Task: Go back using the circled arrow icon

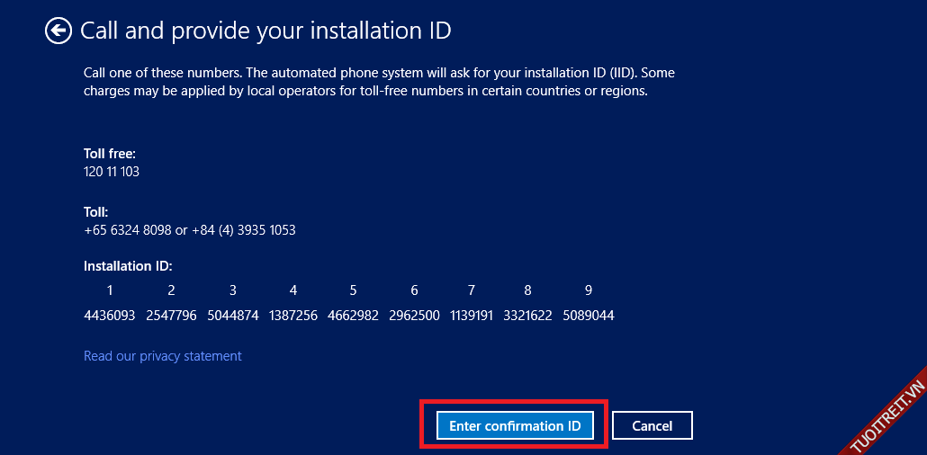Action: [x=58, y=31]
